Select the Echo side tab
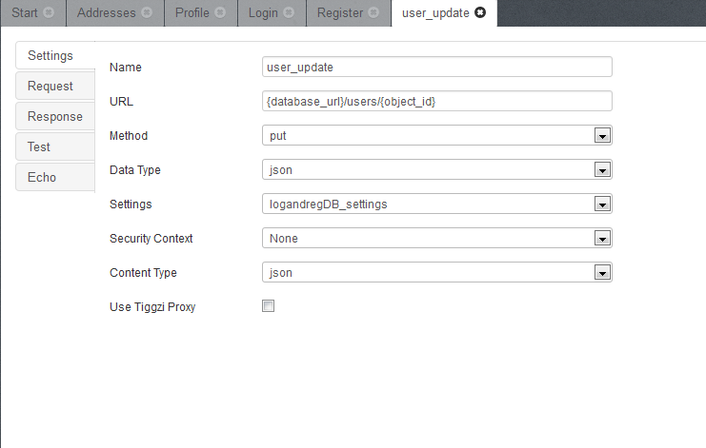This screenshot has height=448, width=706. [42, 177]
